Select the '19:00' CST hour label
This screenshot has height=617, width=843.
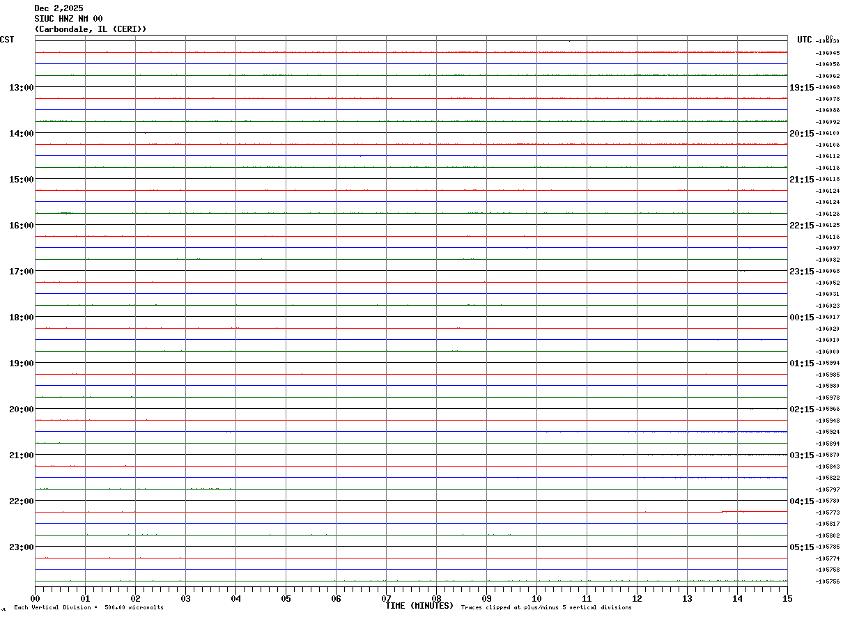21,363
